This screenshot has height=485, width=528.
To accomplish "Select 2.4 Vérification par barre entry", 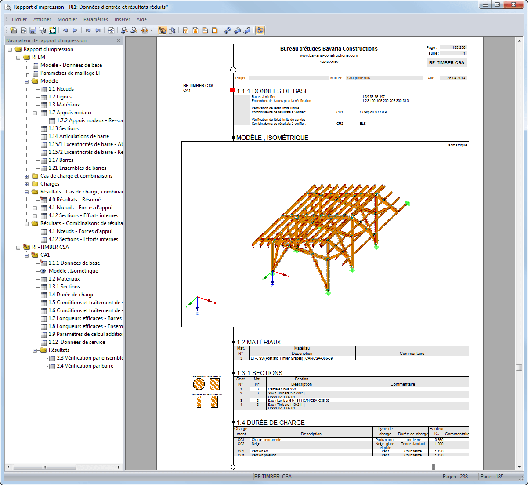I will point(85,366).
